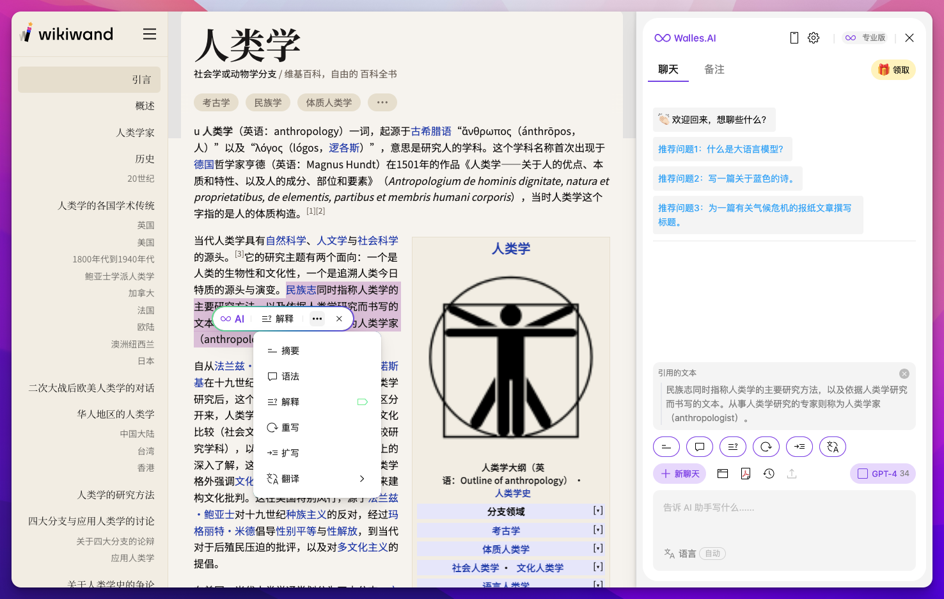The height and width of the screenshot is (599, 944).
Task: Select suggested question 1 about large language models
Action: click(x=722, y=149)
